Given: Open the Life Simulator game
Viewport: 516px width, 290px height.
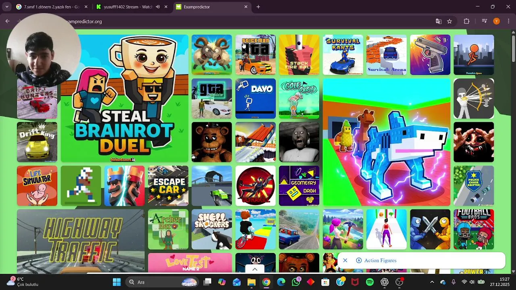Looking at the screenshot, I should click(37, 186).
